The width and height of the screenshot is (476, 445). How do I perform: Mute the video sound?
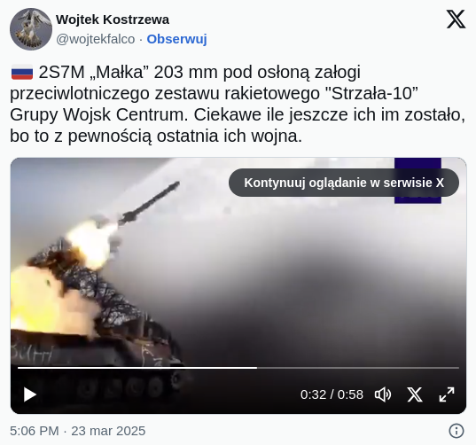[x=383, y=394]
